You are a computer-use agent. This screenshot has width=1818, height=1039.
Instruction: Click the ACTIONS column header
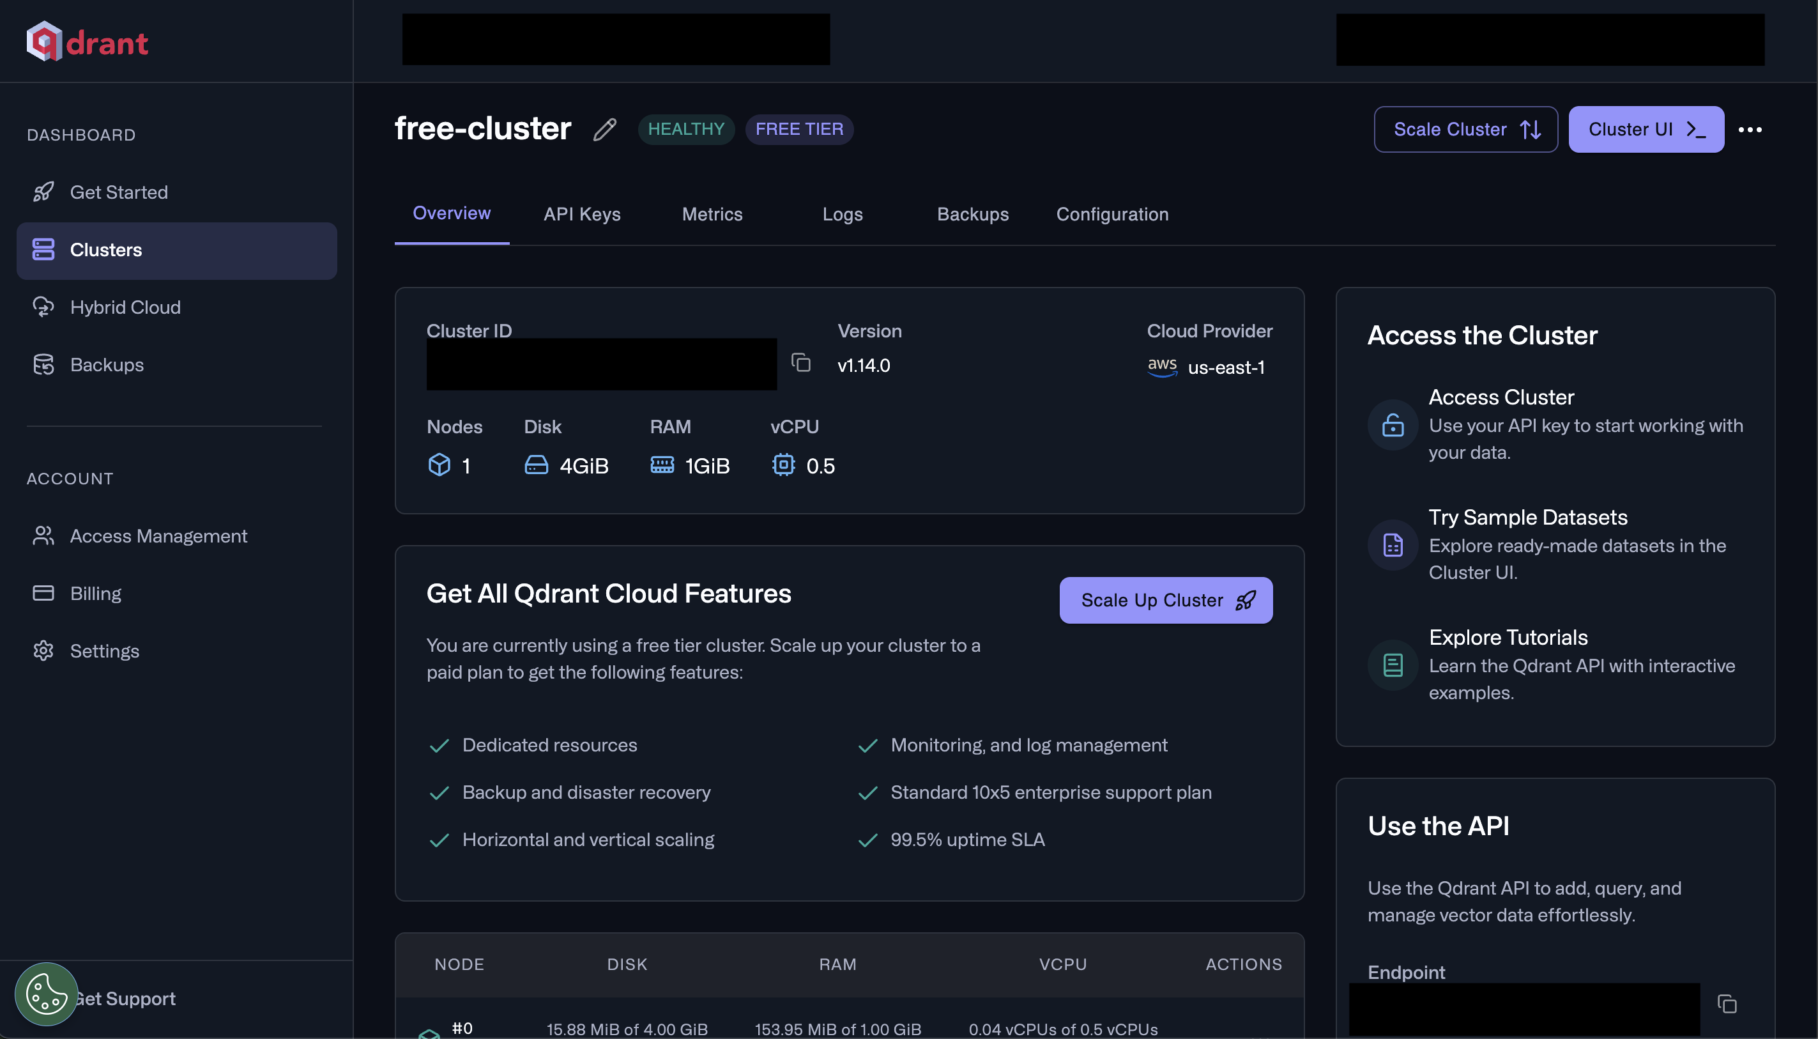[x=1243, y=964]
